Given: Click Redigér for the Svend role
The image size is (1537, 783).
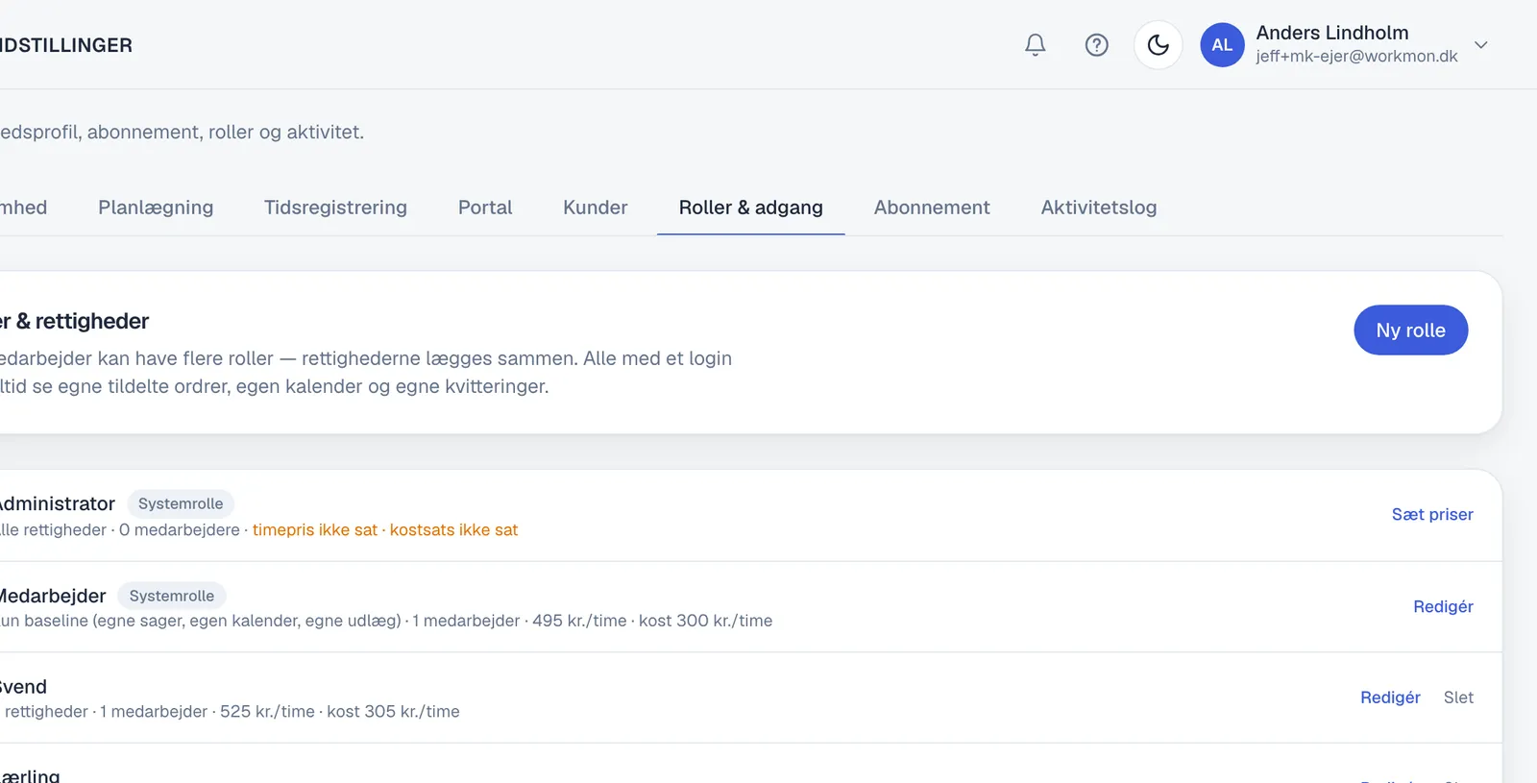Looking at the screenshot, I should coord(1390,697).
